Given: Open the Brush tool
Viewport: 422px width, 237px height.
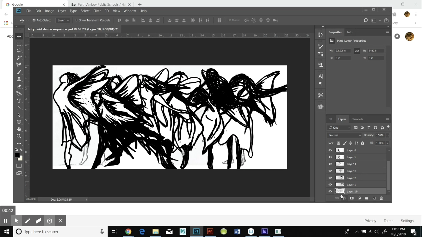Looking at the screenshot, I should click(x=19, y=72).
